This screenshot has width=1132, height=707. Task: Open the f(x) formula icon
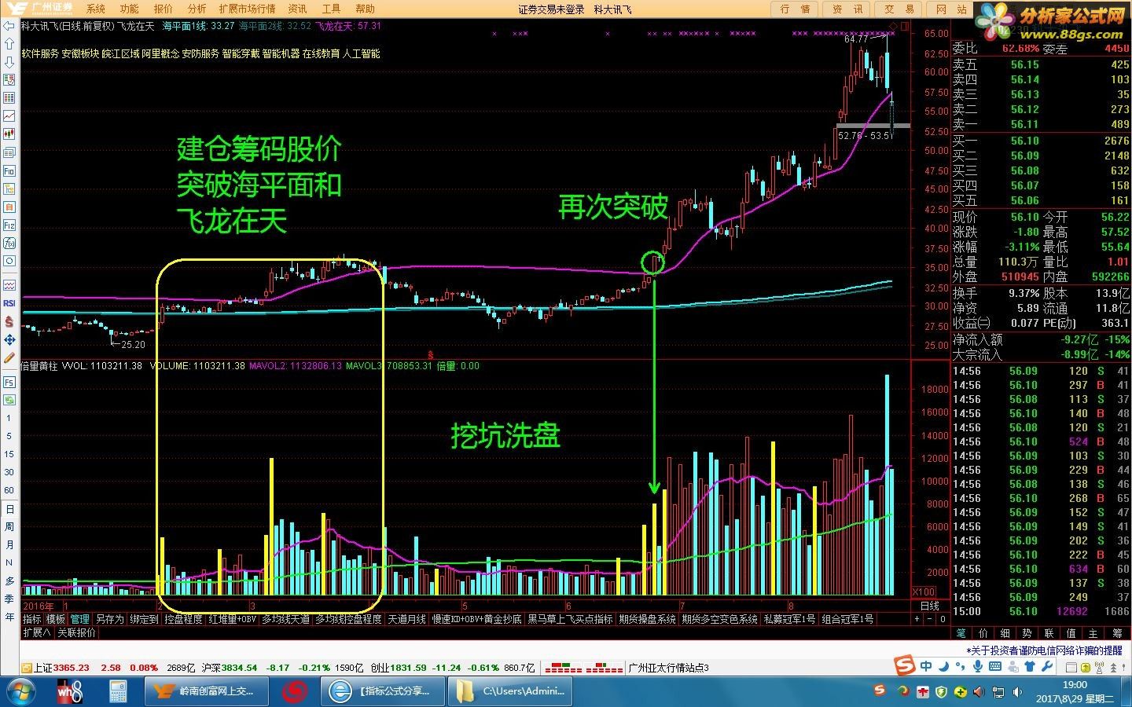[9, 243]
